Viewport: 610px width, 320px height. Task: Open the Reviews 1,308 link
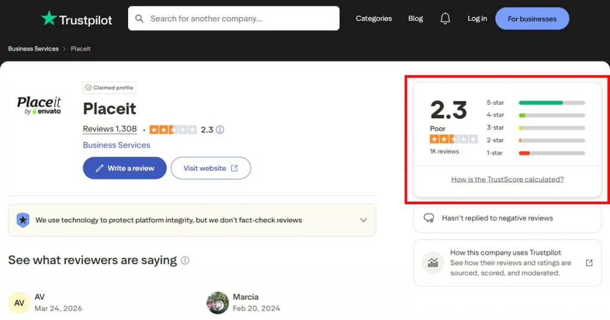point(110,129)
